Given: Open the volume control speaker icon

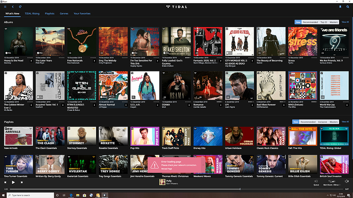Looking at the screenshot, I should coord(347,181).
